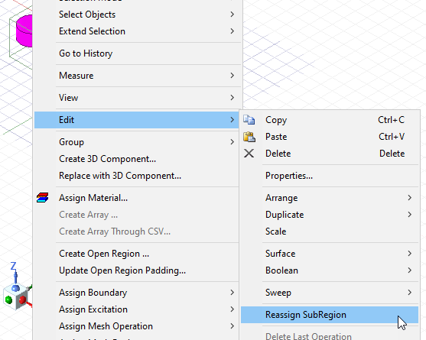Choose Create 3D Component...

137,159
